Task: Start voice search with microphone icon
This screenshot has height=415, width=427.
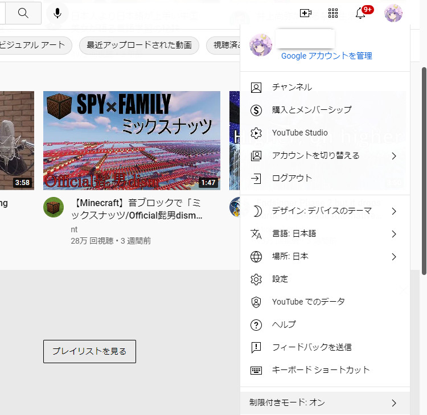Action: [58, 13]
